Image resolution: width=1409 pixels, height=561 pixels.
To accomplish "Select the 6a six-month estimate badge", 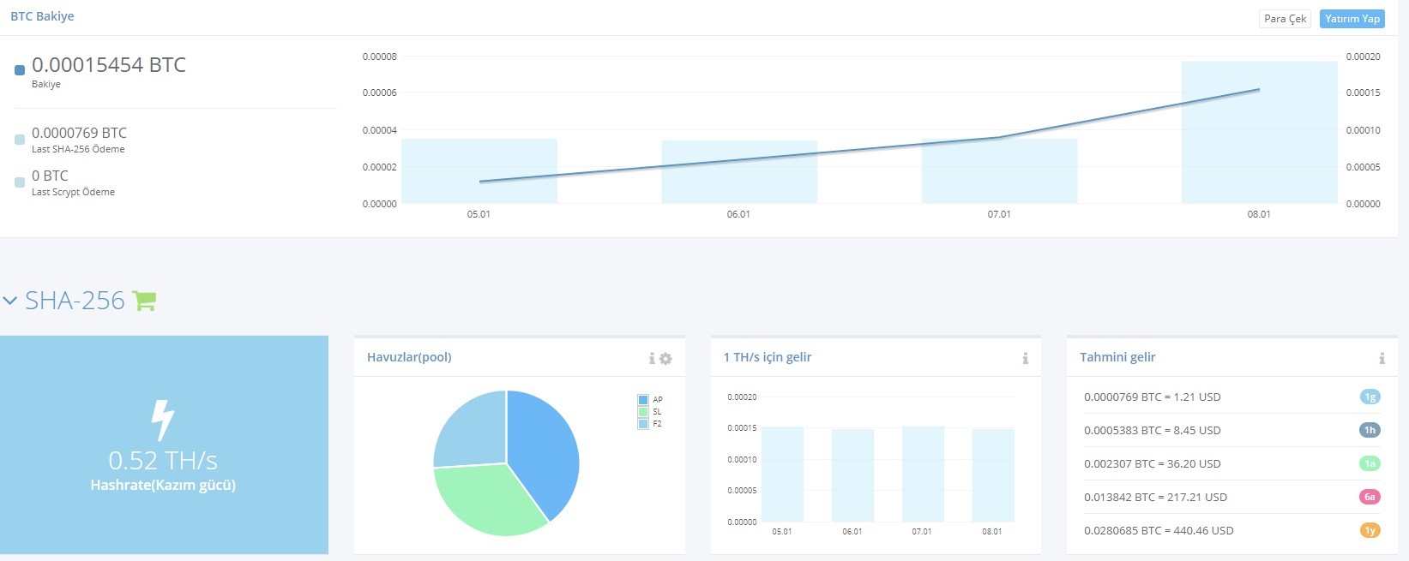I will [1370, 497].
